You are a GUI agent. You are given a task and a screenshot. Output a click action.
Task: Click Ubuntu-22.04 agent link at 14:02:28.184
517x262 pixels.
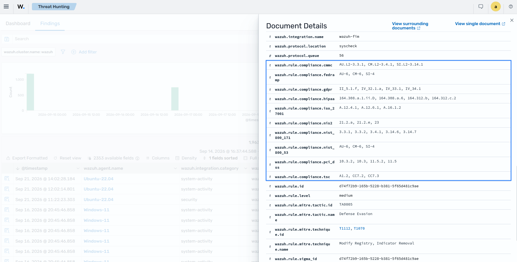coord(98,179)
